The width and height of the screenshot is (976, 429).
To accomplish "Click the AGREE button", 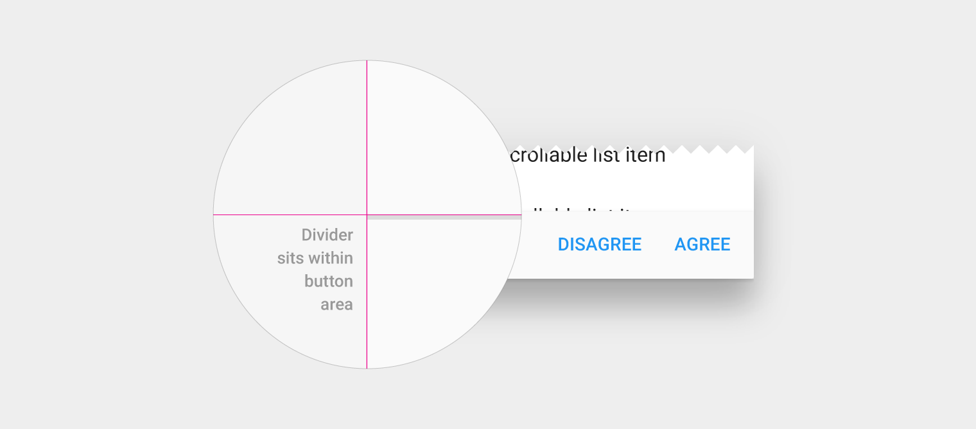I will tap(702, 245).
